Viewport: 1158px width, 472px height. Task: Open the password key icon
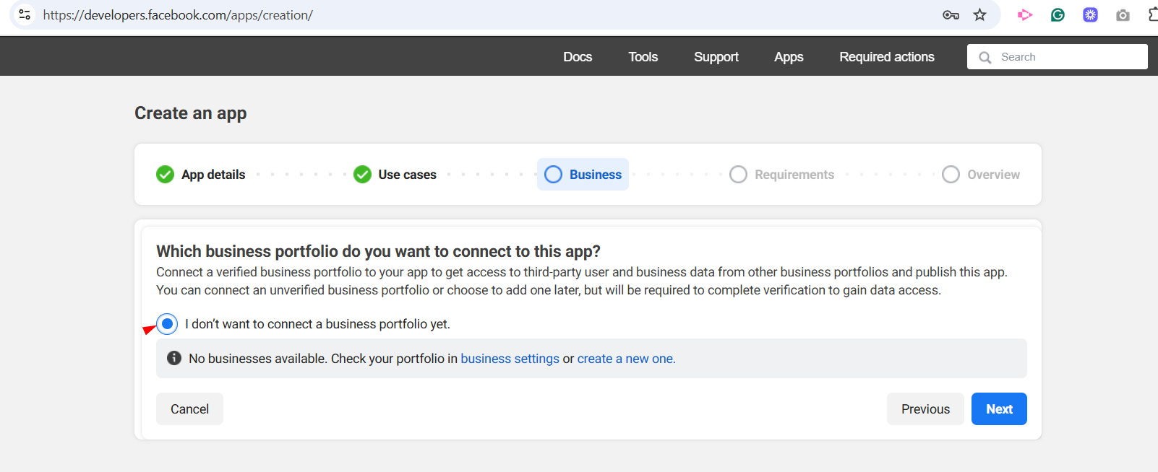951,15
